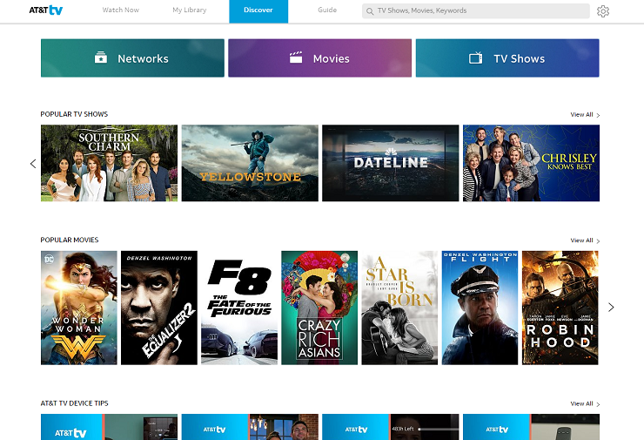Open Chrisley Knows Best show
The width and height of the screenshot is (644, 440).
tap(531, 163)
